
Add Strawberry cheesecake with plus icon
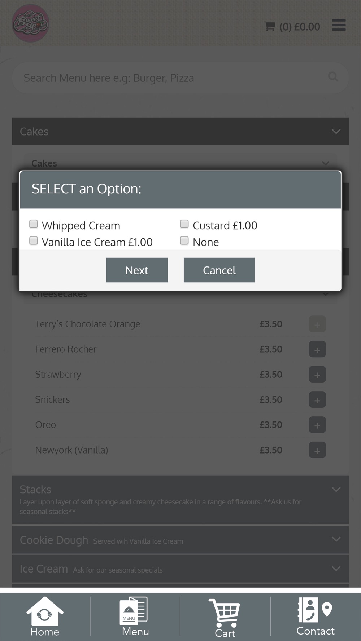tap(317, 375)
